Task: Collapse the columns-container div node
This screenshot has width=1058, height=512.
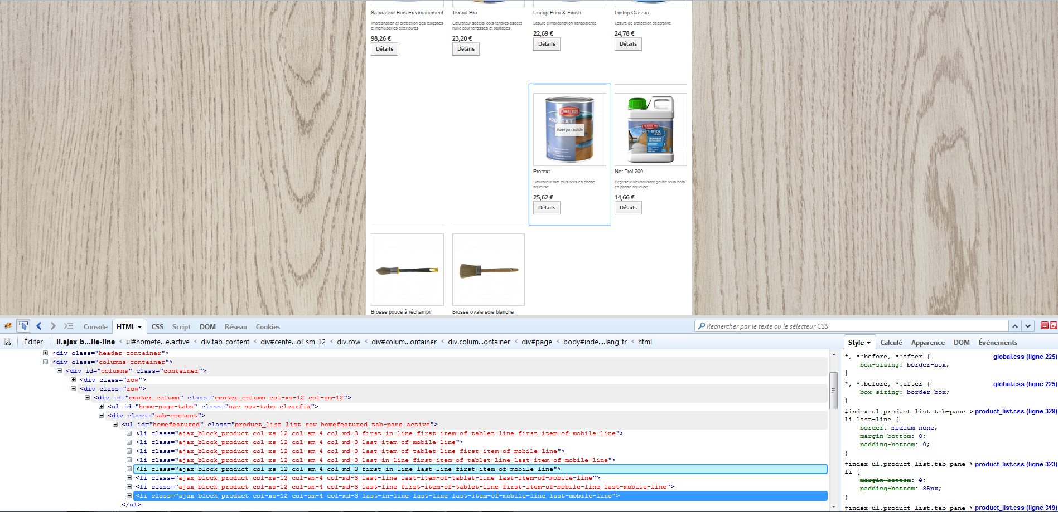Action: (x=45, y=362)
